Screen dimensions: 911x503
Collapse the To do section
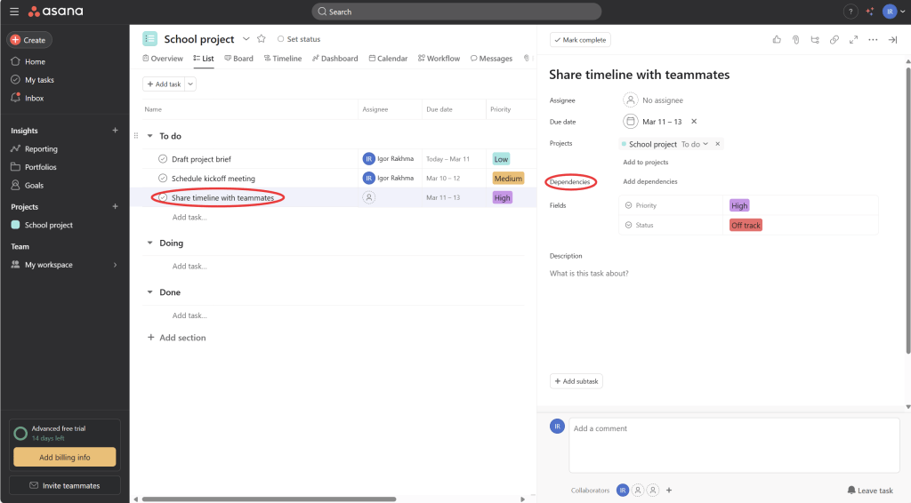[149, 136]
